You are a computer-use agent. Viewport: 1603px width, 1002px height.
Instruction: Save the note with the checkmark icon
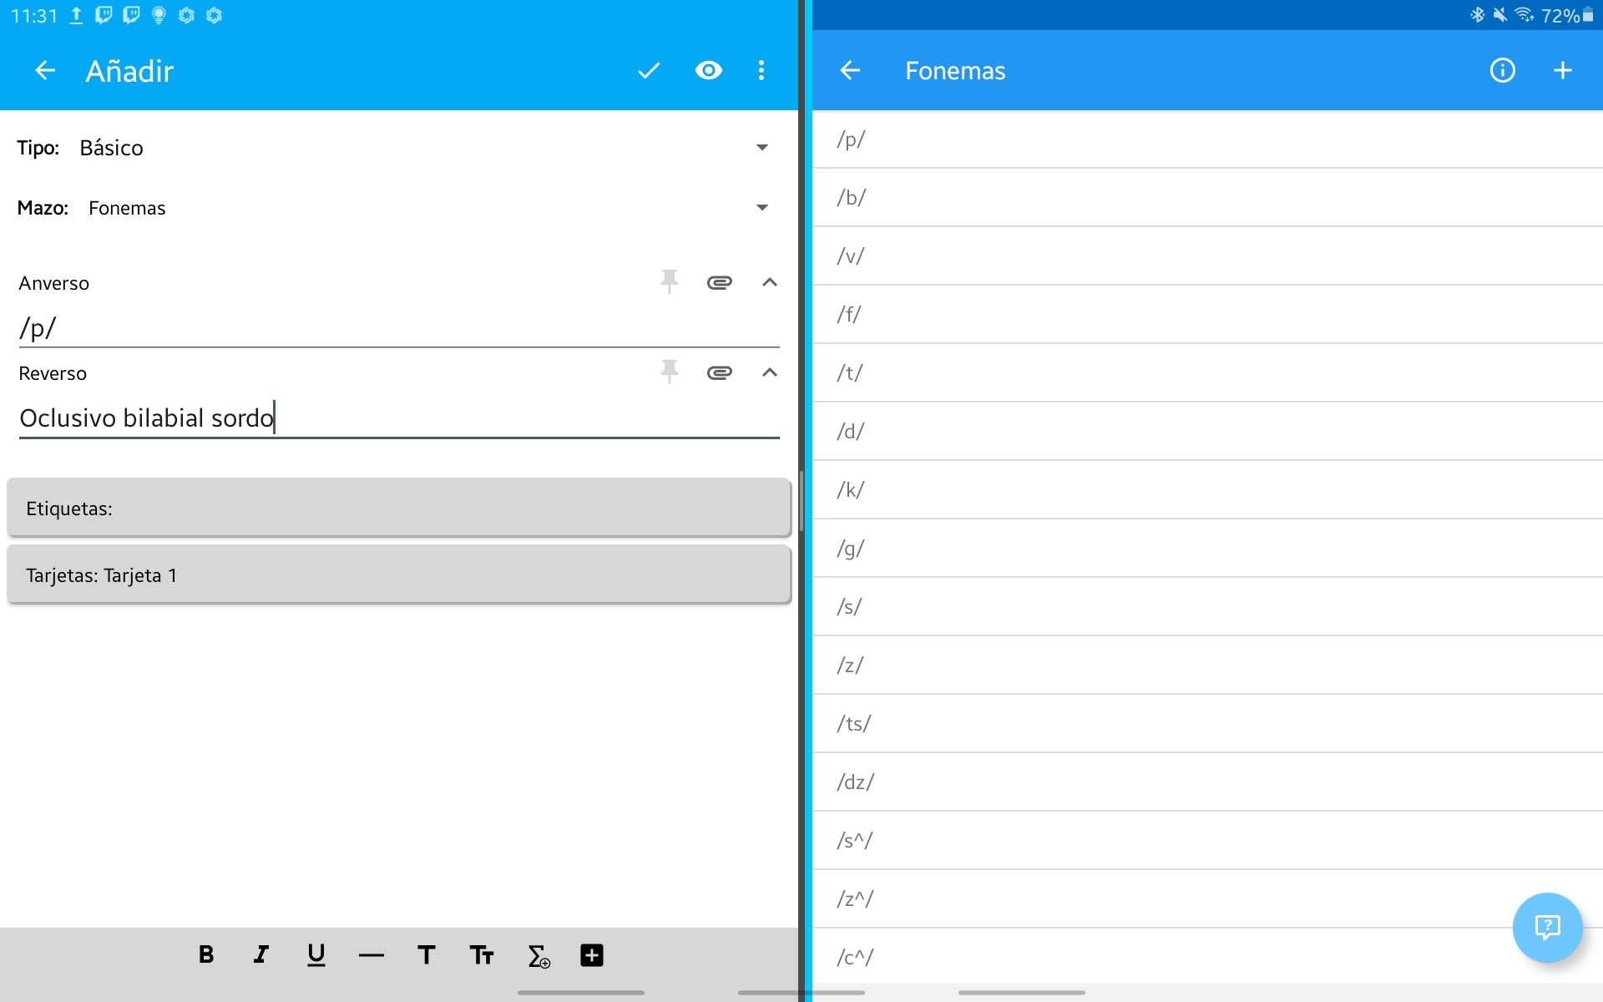pyautogui.click(x=649, y=71)
